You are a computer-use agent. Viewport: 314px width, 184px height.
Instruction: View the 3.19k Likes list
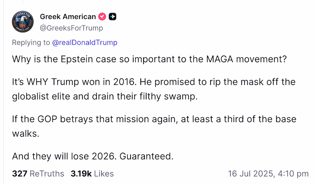[92, 173]
